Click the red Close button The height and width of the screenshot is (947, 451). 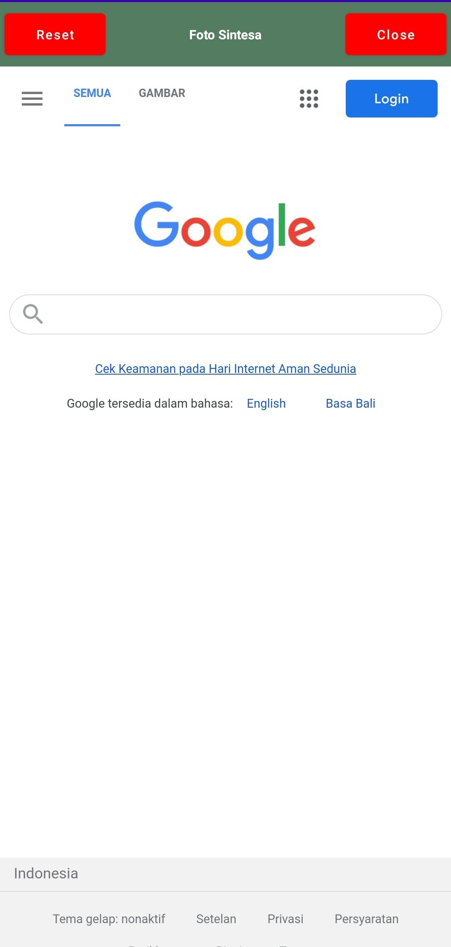point(396,34)
